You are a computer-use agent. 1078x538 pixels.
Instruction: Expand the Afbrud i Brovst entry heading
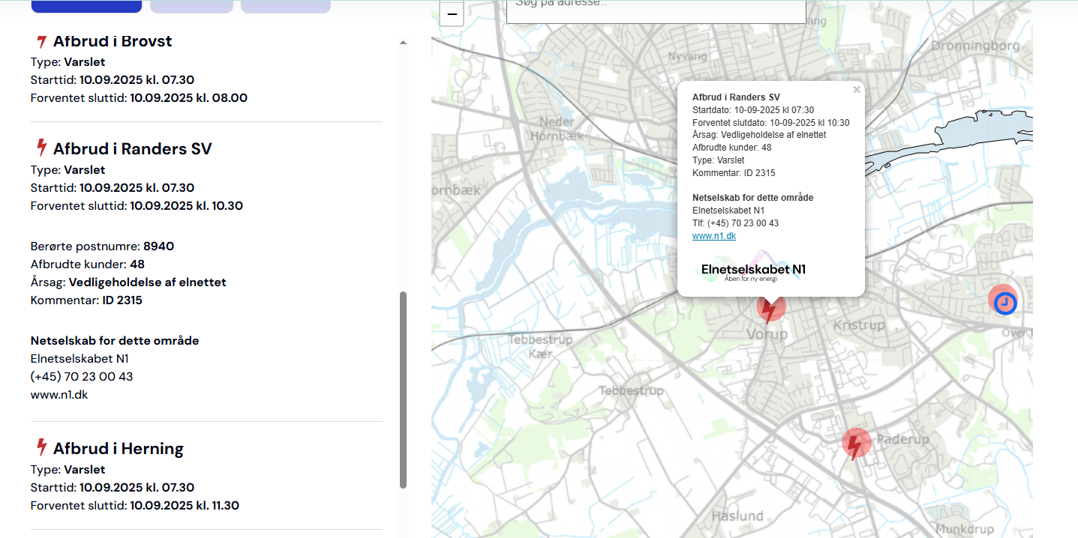(x=113, y=41)
